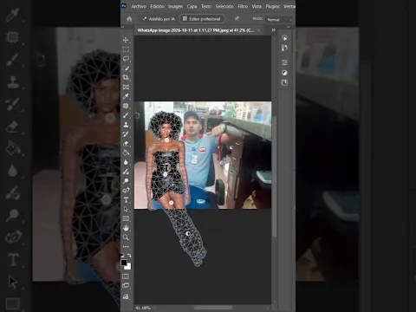Open the Plugins menu

click(x=272, y=6)
